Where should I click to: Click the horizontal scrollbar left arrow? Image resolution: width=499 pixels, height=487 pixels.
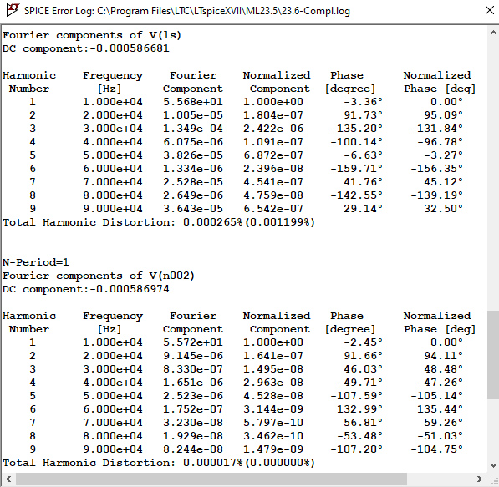coord(8,479)
